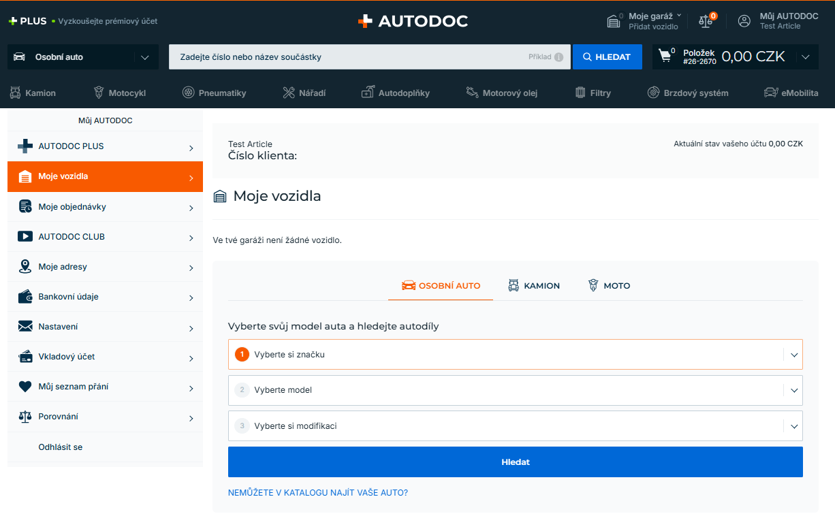Select the MOTO tab
Viewport: 835px width, 531px height.
pyautogui.click(x=609, y=286)
